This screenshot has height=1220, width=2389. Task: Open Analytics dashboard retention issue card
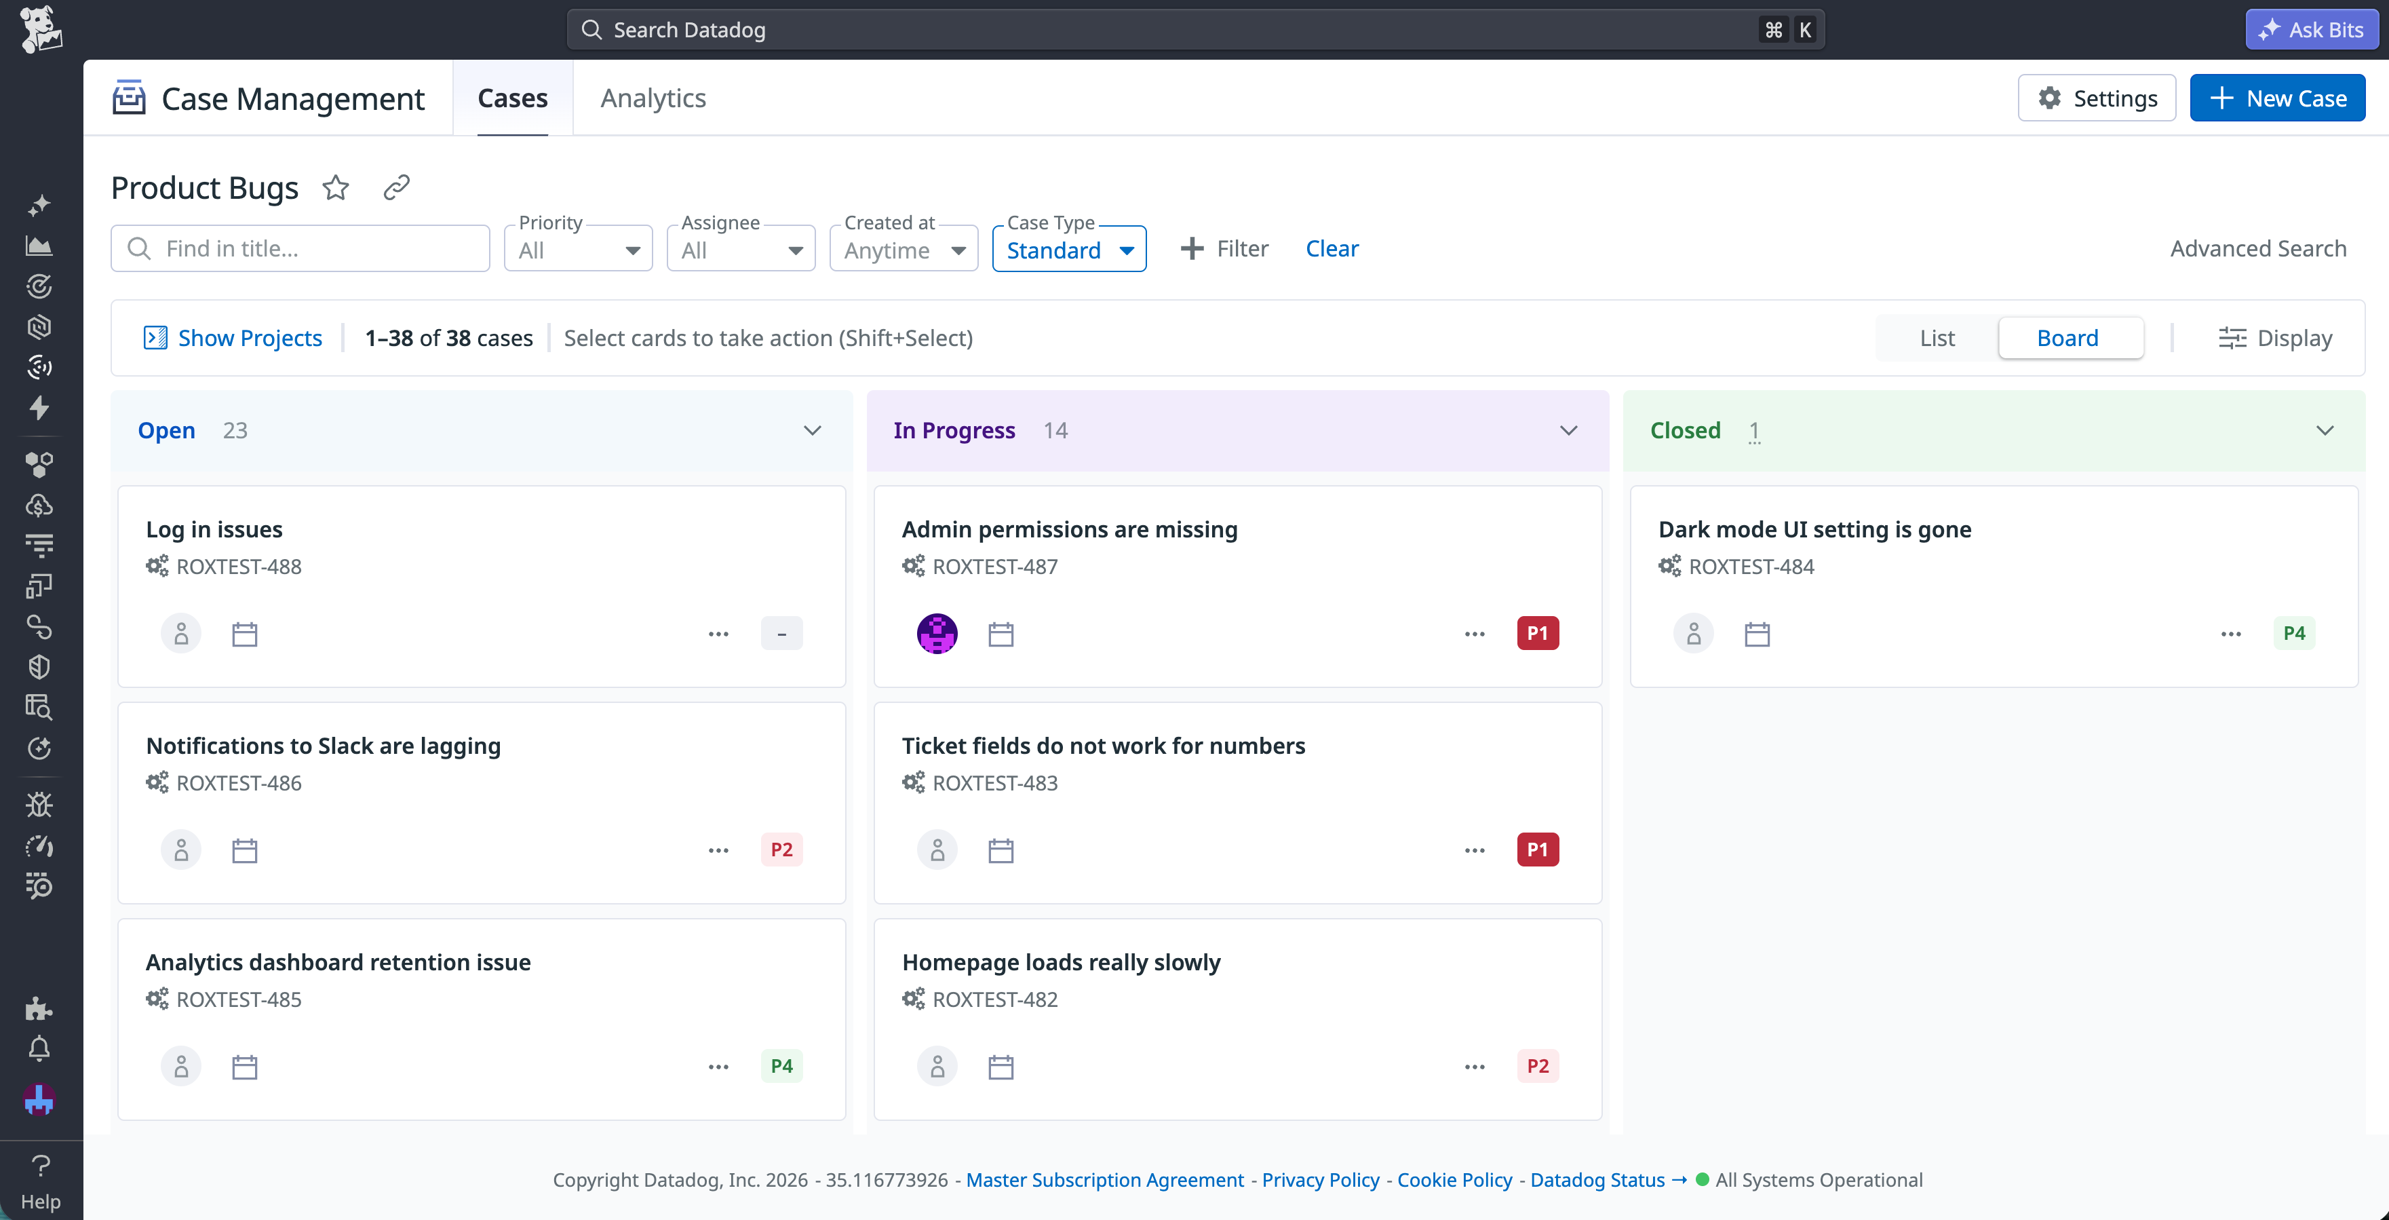click(x=482, y=1020)
